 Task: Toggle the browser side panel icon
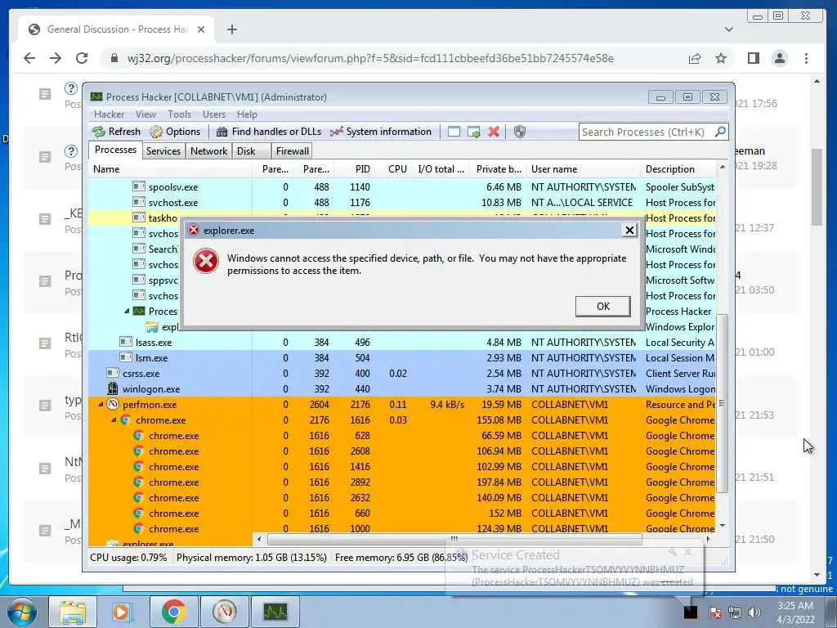(753, 58)
